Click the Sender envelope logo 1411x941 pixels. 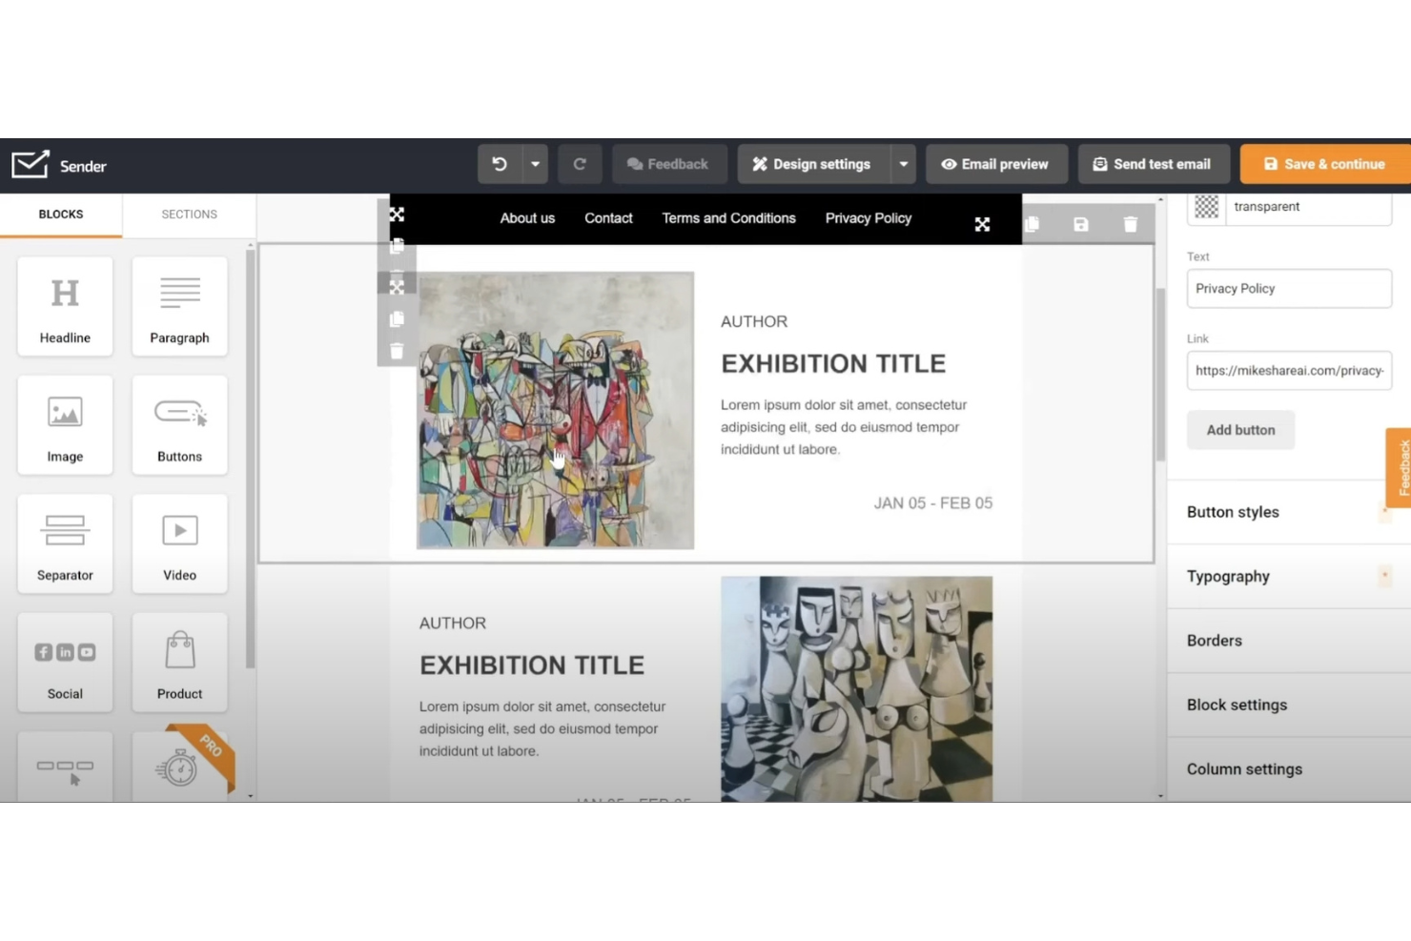click(x=31, y=165)
